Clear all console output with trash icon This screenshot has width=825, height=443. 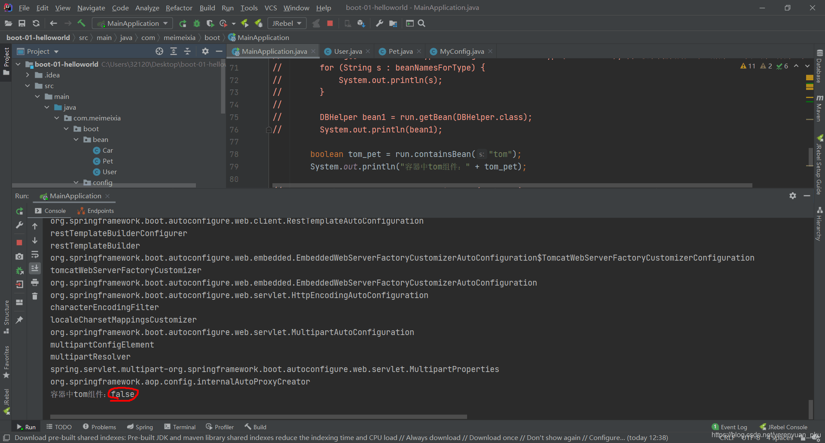35,296
